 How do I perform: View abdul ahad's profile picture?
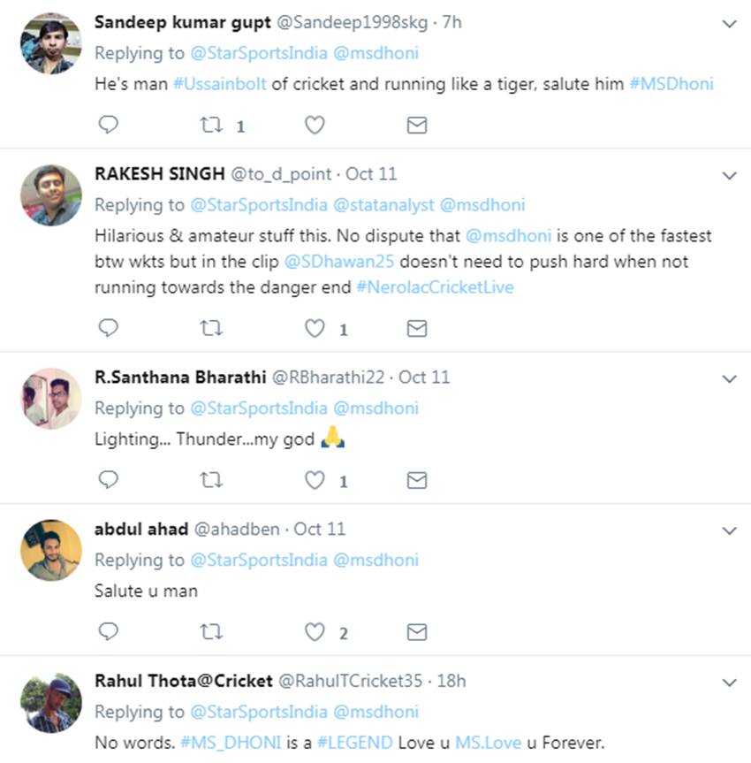coord(51,550)
